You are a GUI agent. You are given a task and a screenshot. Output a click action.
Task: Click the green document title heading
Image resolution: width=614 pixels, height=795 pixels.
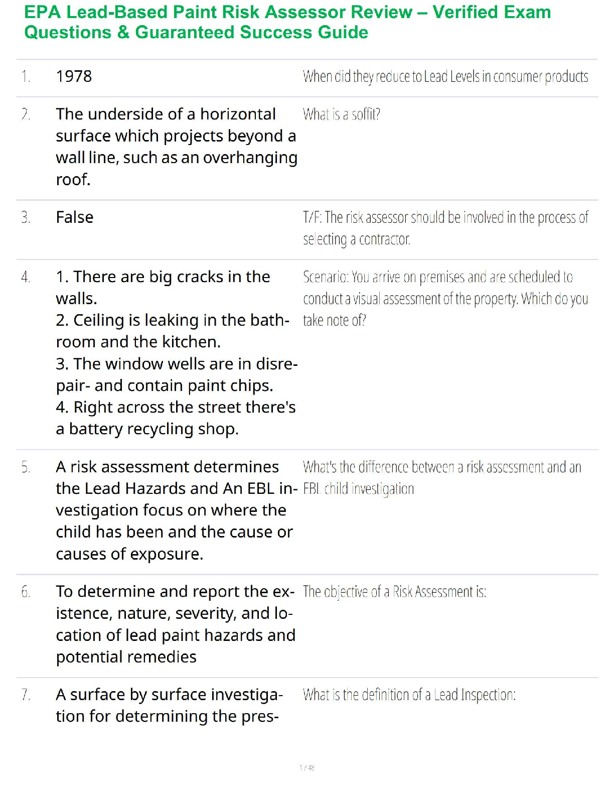(x=287, y=22)
